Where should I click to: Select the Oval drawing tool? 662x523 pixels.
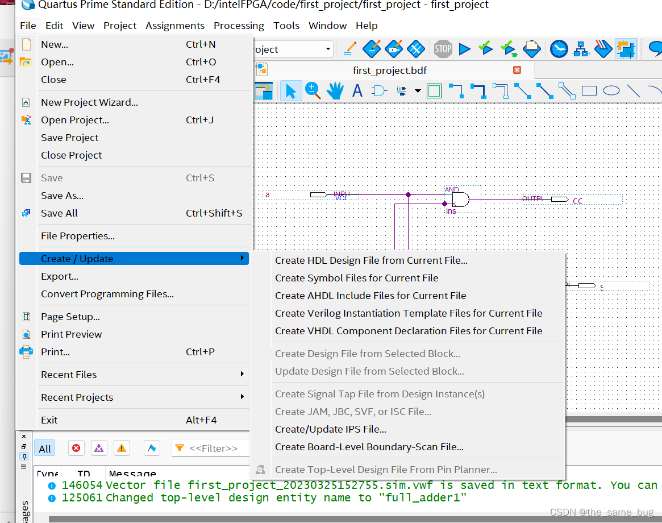click(x=611, y=91)
